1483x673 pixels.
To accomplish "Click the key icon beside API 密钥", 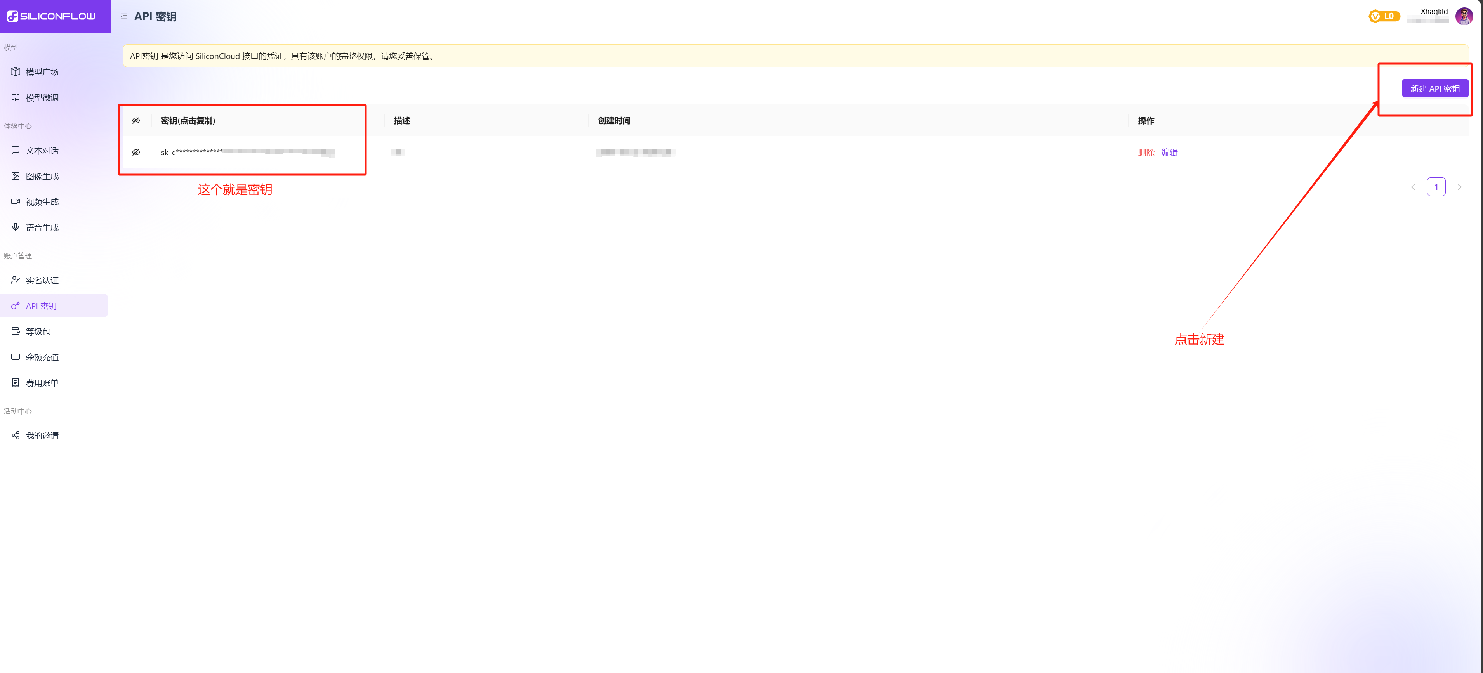I will [x=16, y=306].
